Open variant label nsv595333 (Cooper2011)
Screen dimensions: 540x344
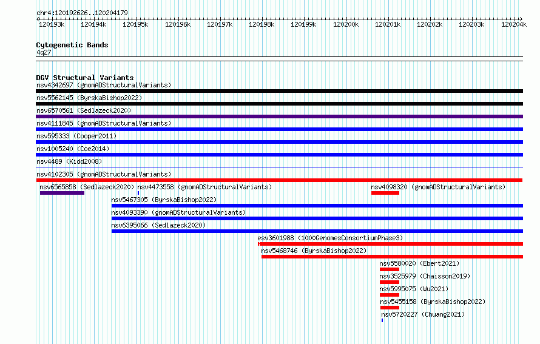[x=76, y=136]
